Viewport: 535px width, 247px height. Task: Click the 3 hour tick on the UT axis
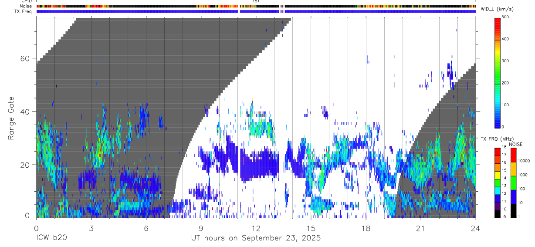91,228
